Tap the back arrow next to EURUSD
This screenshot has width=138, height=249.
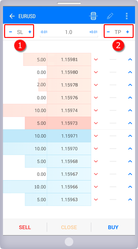[12, 16]
